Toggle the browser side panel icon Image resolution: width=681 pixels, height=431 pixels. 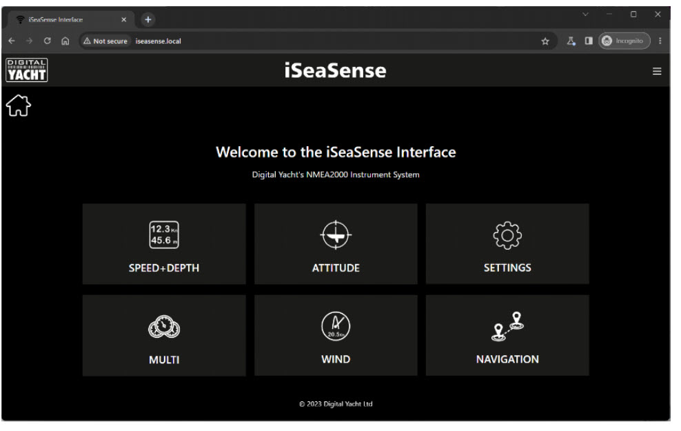tap(589, 41)
